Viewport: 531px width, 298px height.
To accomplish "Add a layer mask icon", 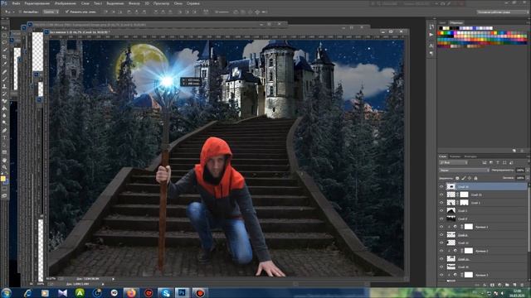I will point(492,285).
